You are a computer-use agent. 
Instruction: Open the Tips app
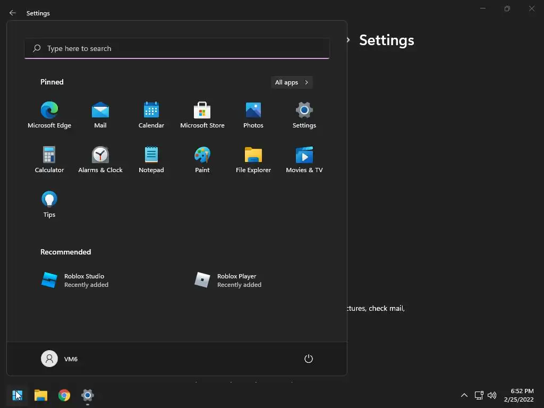click(49, 205)
